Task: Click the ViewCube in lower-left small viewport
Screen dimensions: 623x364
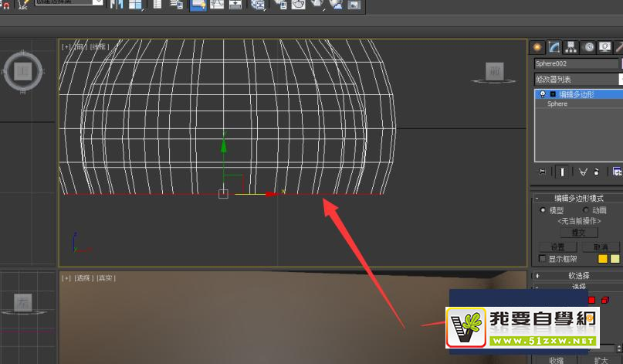Action: click(x=23, y=303)
